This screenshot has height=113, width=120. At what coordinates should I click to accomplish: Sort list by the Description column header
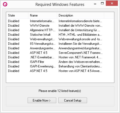(x=80, y=15)
